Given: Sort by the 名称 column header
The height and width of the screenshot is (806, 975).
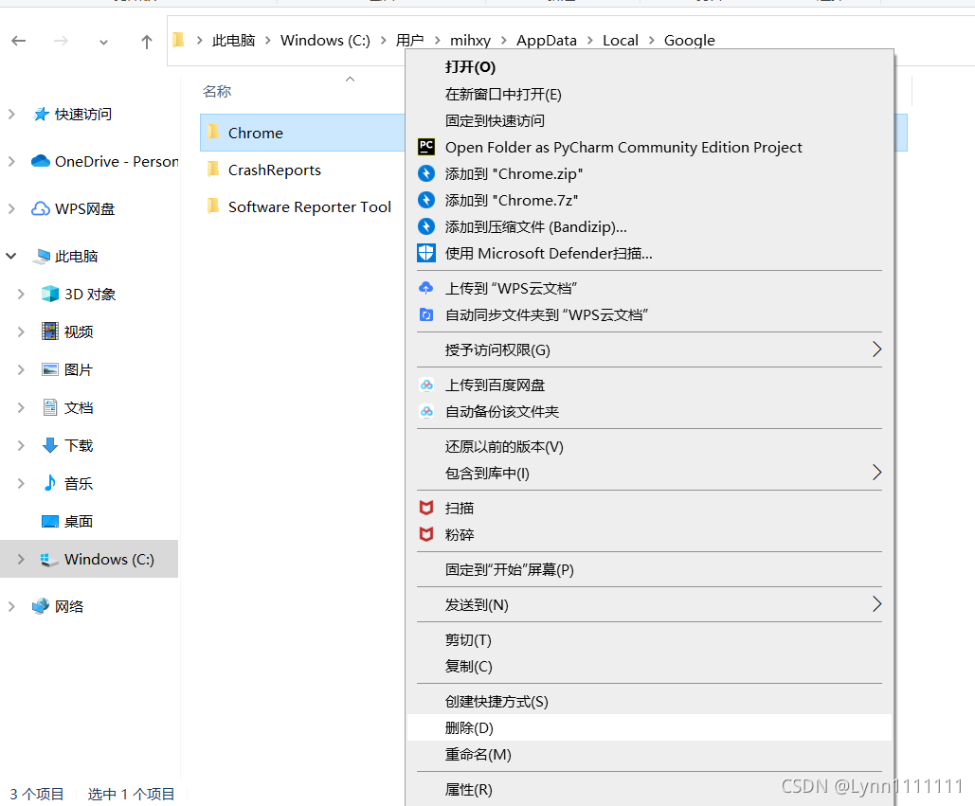Looking at the screenshot, I should click(x=217, y=91).
